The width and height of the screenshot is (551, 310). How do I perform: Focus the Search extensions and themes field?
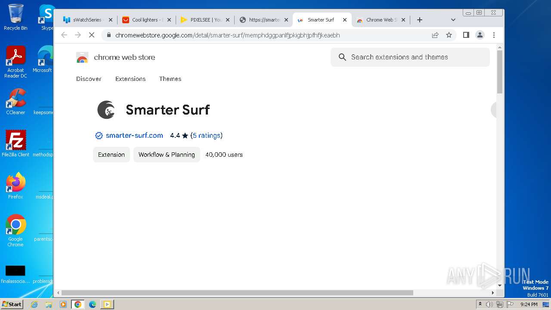410,57
